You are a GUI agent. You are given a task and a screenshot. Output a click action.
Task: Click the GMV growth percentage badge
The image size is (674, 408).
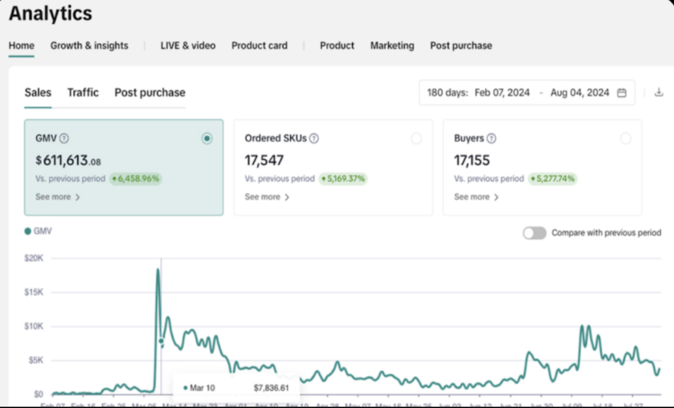point(135,179)
